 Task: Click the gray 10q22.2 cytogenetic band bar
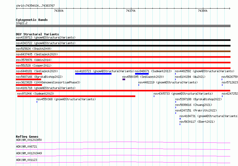123,26
